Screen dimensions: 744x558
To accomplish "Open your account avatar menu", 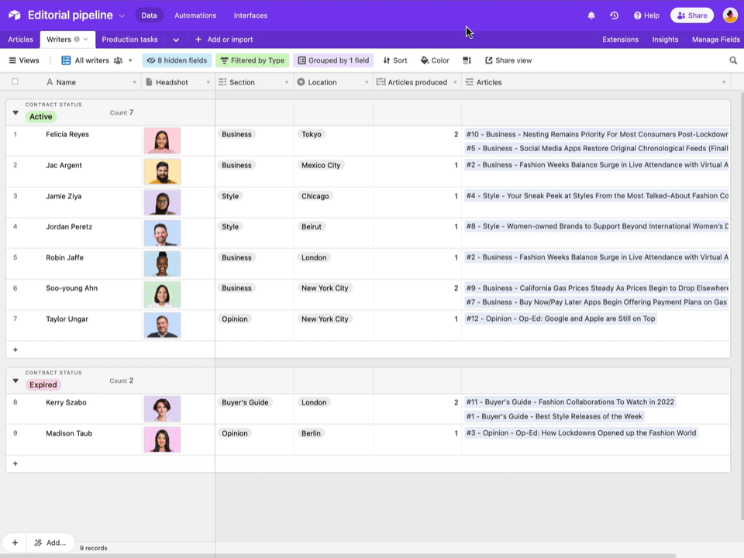I will coord(729,15).
